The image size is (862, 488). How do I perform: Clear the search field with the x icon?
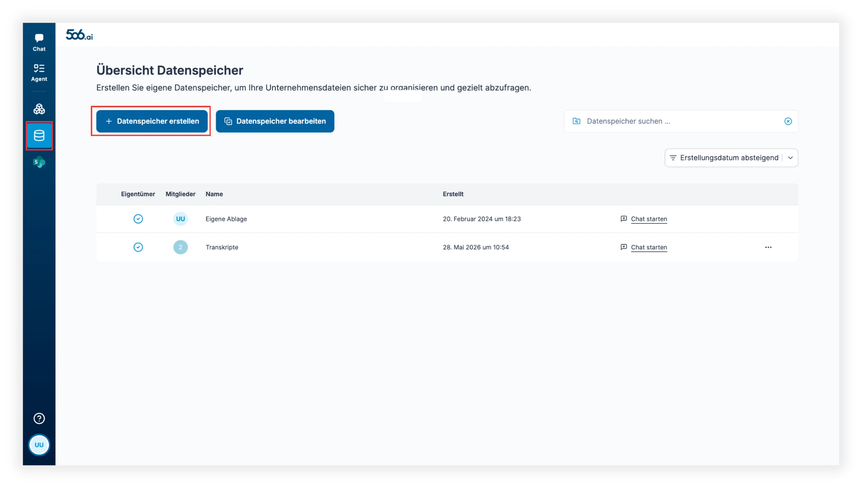point(788,121)
